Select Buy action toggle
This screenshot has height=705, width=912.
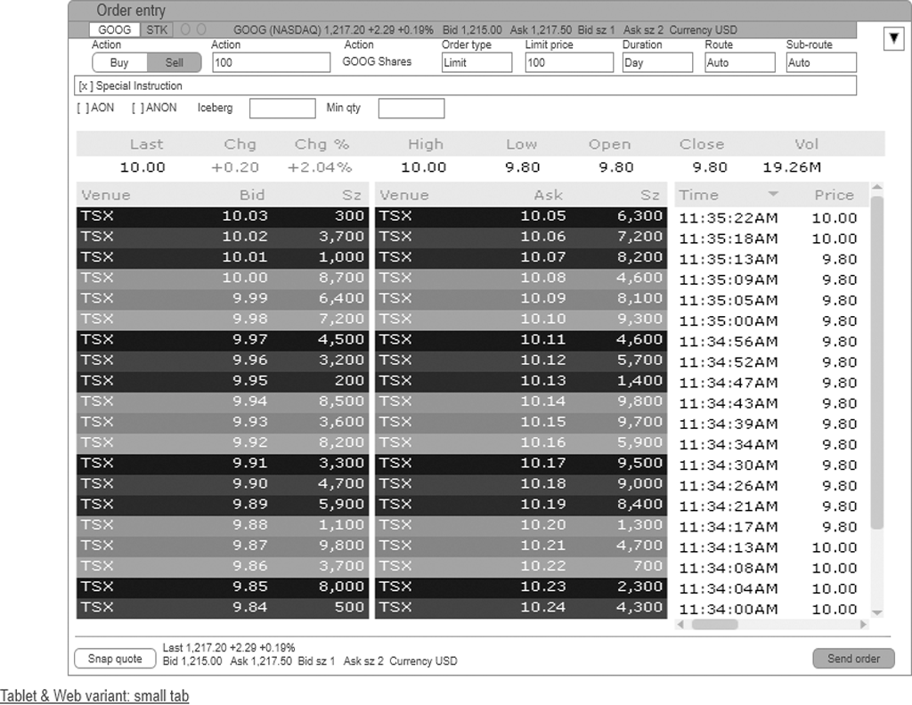coord(119,63)
